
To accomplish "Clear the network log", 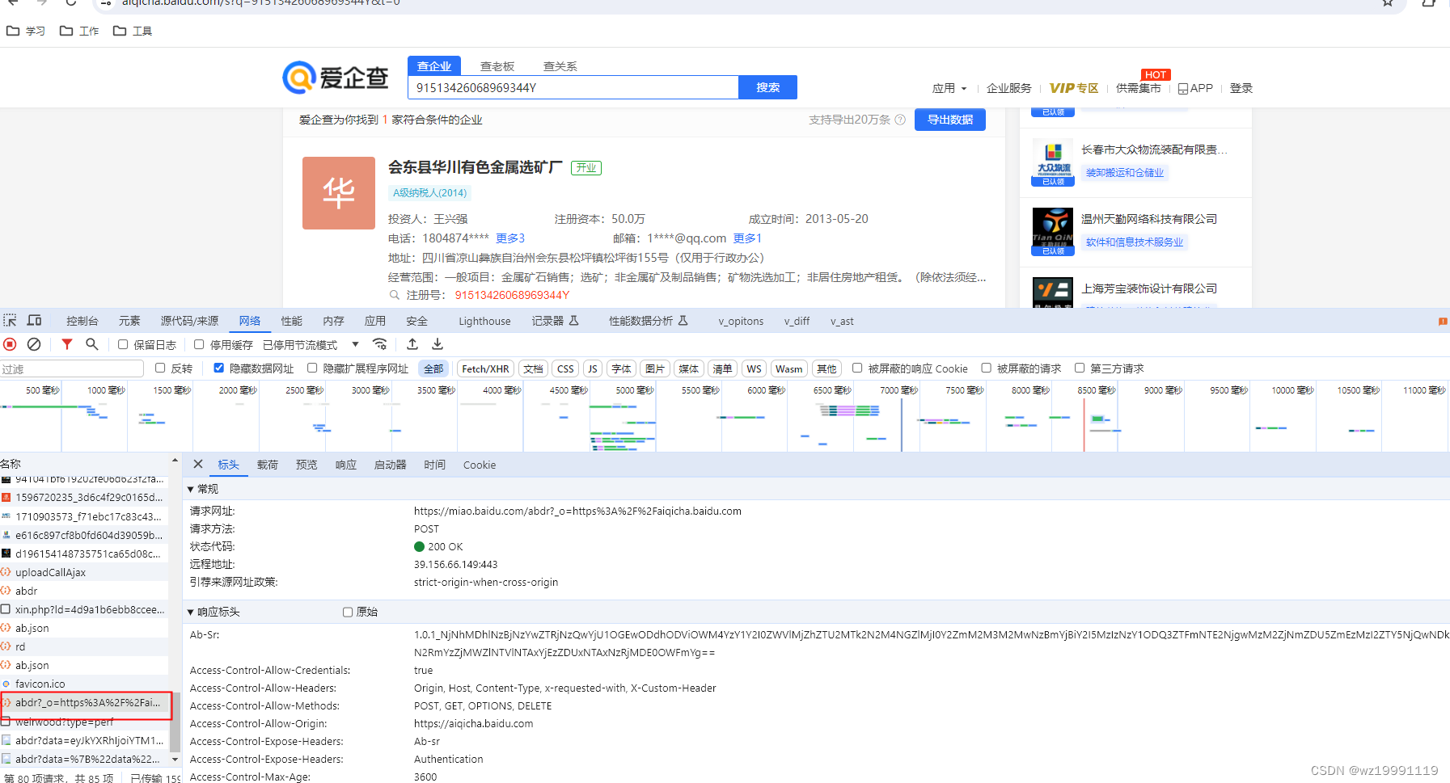I will [x=34, y=344].
